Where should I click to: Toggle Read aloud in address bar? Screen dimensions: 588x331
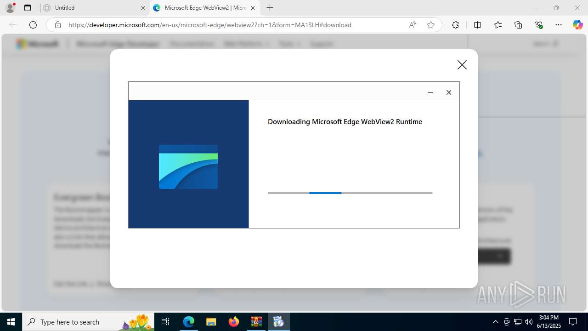413,25
